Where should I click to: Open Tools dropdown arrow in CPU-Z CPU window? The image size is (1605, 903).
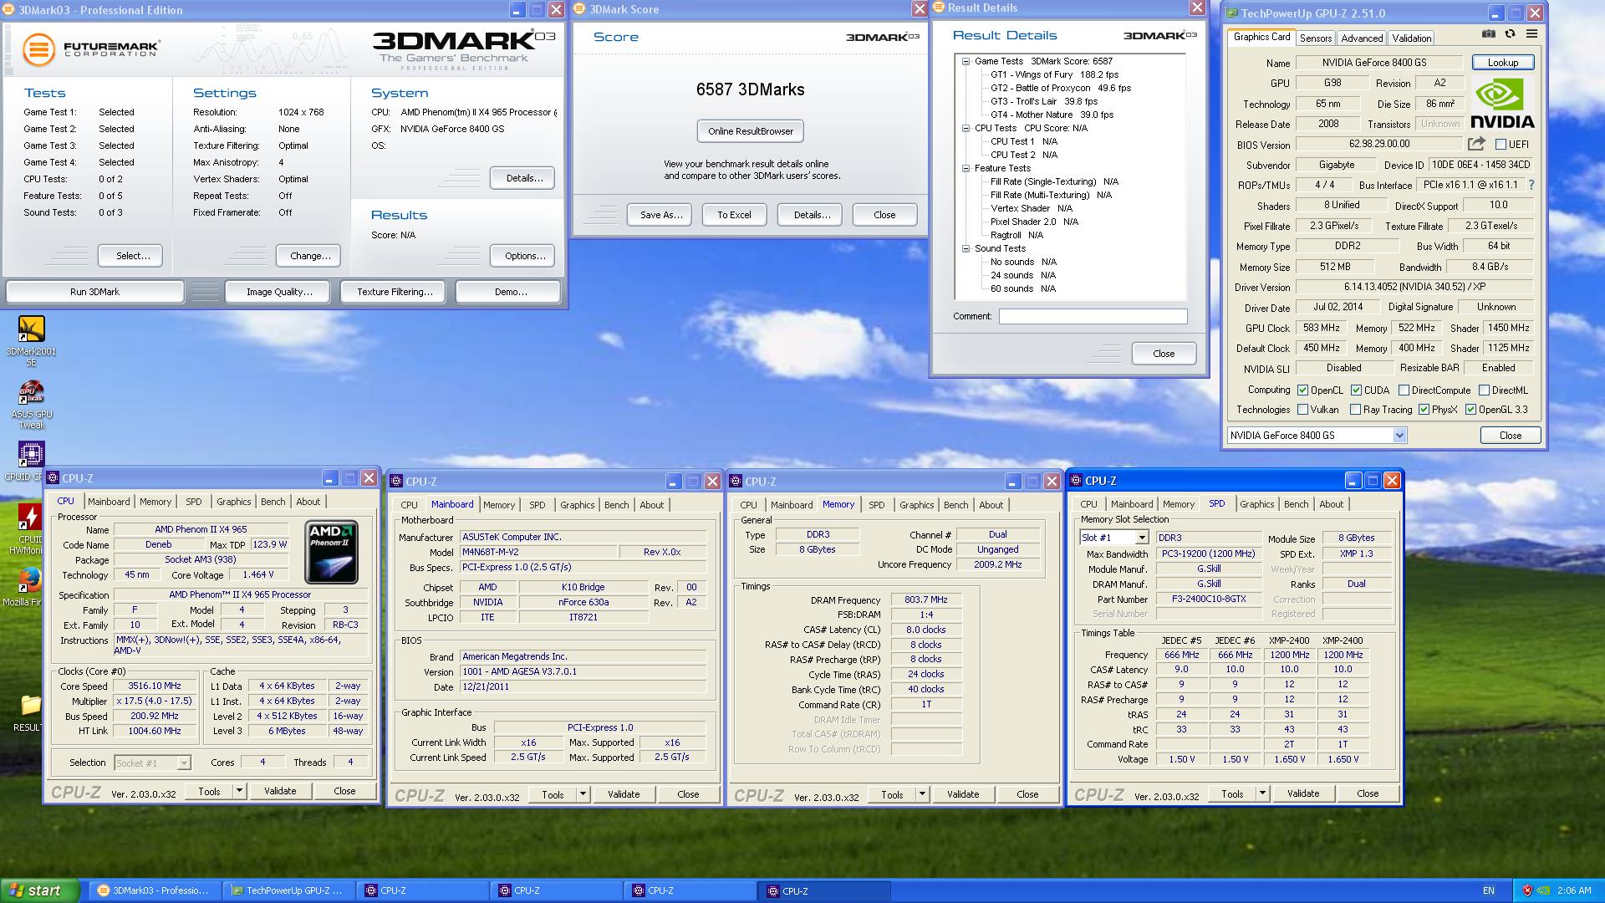pyautogui.click(x=239, y=791)
